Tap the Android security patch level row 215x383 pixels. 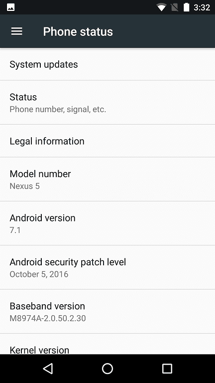(x=107, y=267)
